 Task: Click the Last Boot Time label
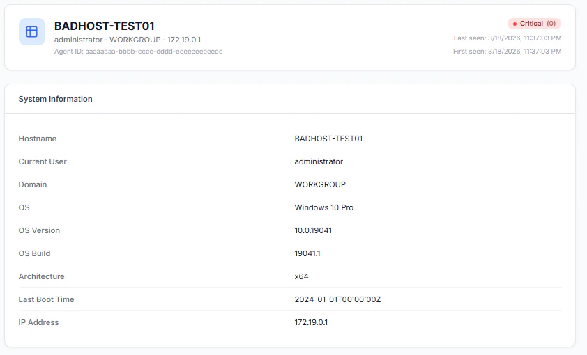(46, 299)
